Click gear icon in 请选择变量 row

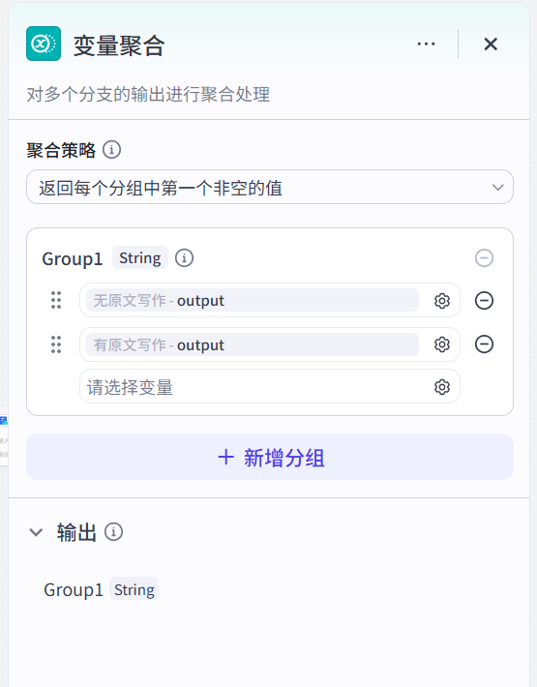(x=442, y=387)
